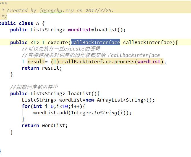Click the comment mentioning execute的逻辑
Viewport: 191px width, 157px height.
click(x=61, y=49)
